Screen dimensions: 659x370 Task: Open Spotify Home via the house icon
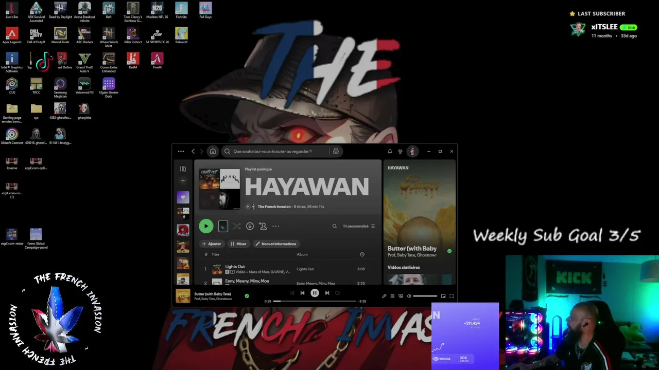tap(213, 152)
